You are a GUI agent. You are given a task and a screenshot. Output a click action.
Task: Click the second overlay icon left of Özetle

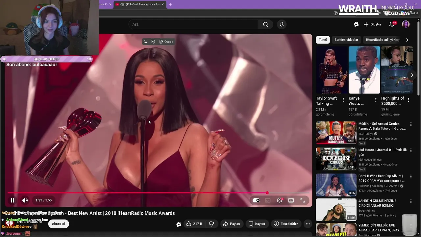coord(153,42)
